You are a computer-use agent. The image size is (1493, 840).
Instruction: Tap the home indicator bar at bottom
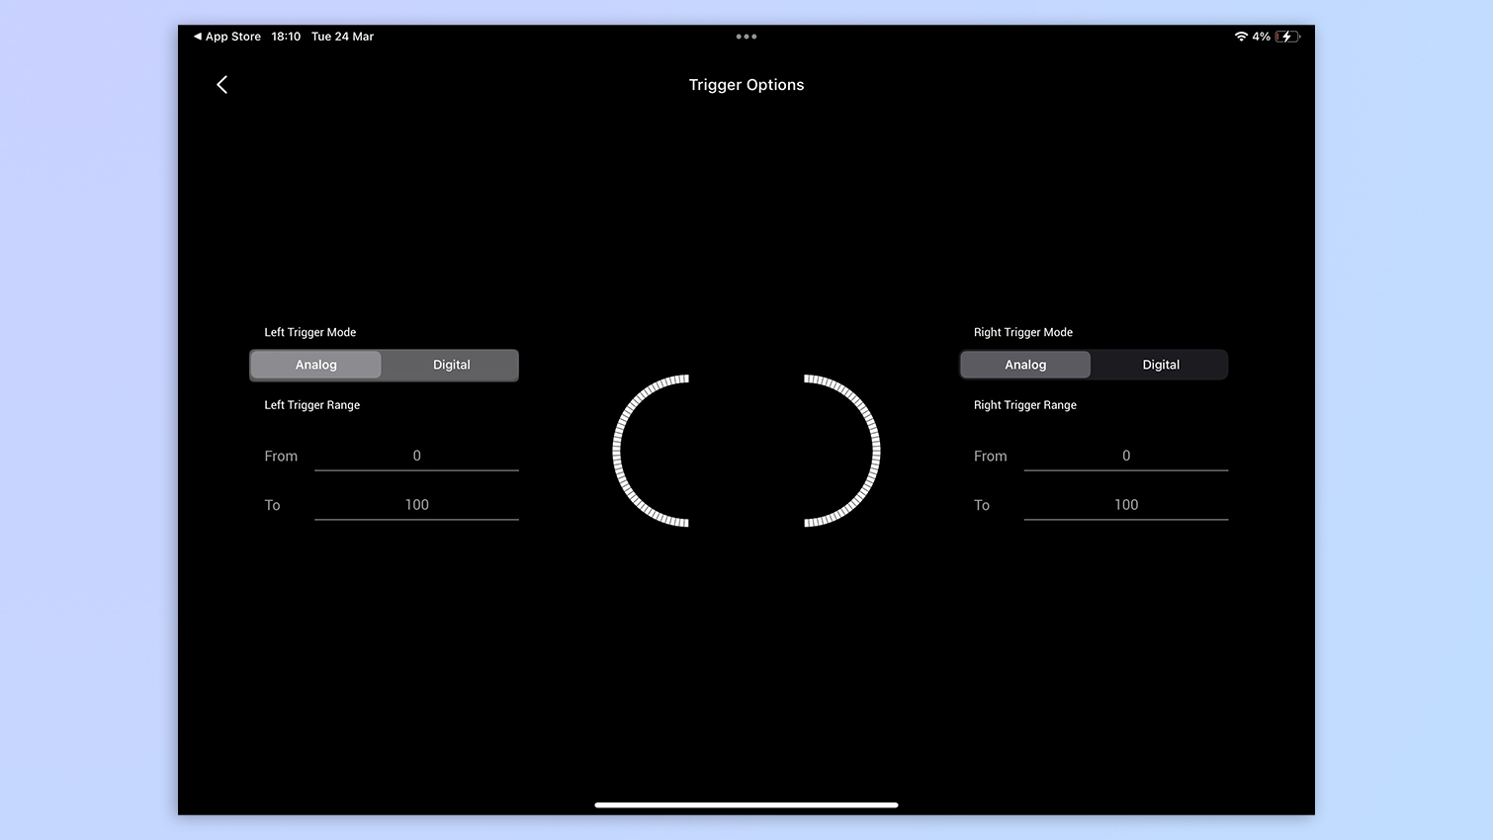coord(746,805)
